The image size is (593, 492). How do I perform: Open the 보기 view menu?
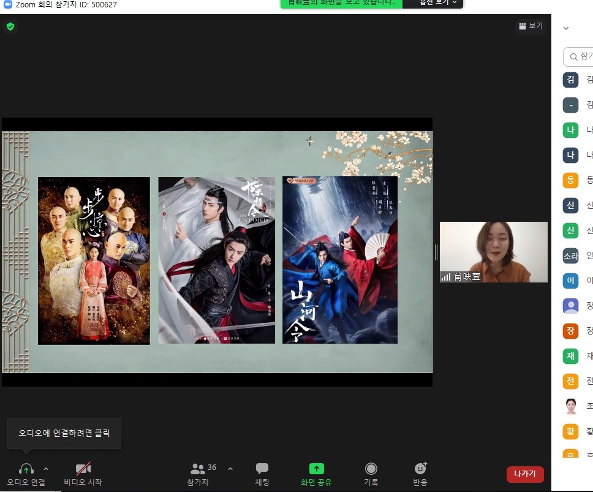(x=531, y=26)
